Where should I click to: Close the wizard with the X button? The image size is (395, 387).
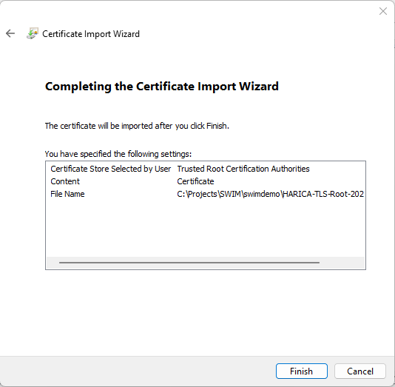(383, 11)
